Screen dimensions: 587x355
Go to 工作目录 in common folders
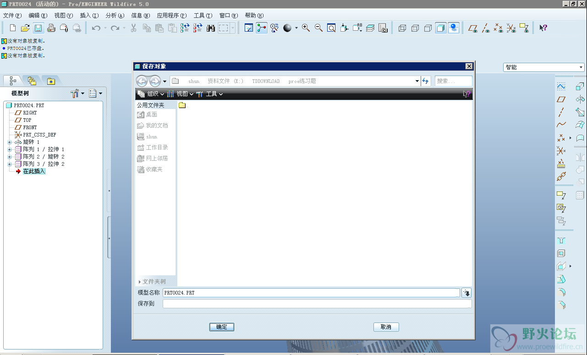153,147
